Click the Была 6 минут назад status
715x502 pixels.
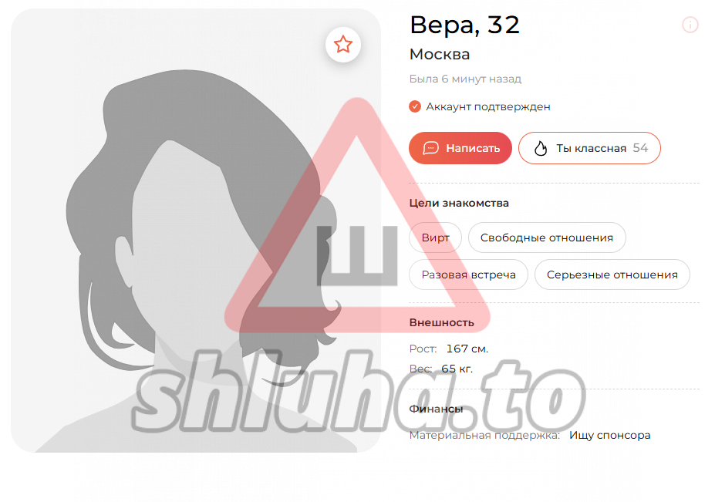pyautogui.click(x=465, y=79)
